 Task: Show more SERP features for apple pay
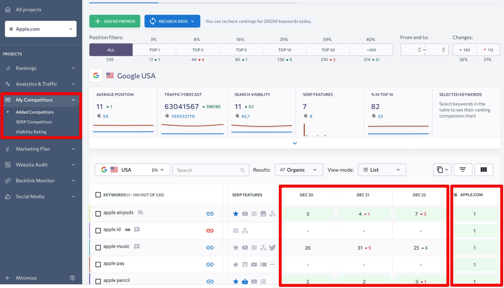click(272, 264)
